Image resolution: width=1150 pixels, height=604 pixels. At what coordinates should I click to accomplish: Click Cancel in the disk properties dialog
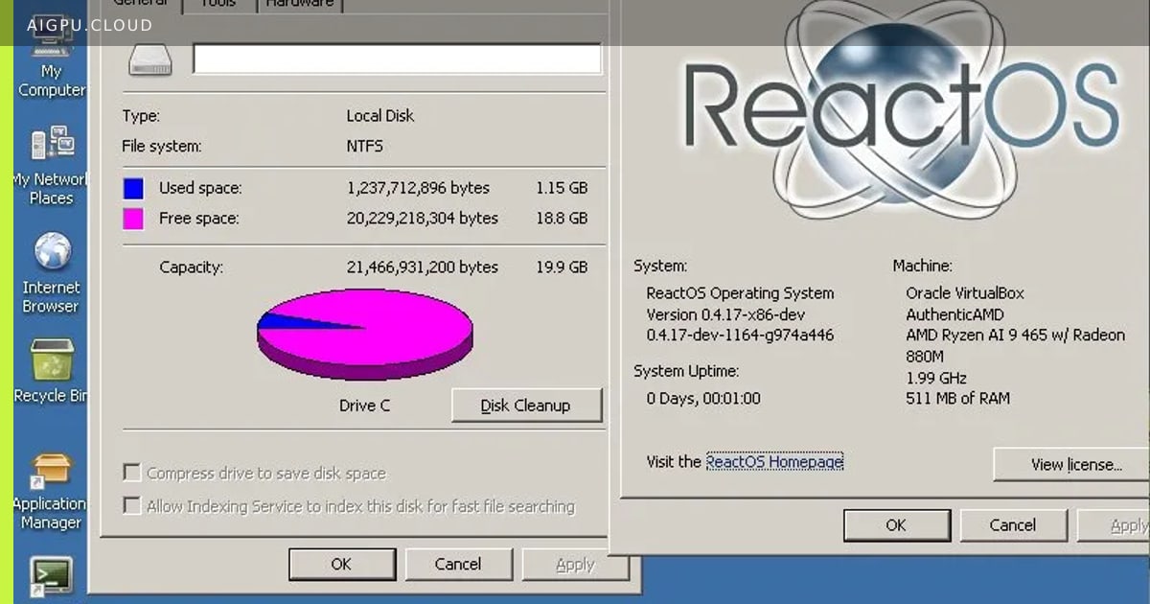(458, 565)
